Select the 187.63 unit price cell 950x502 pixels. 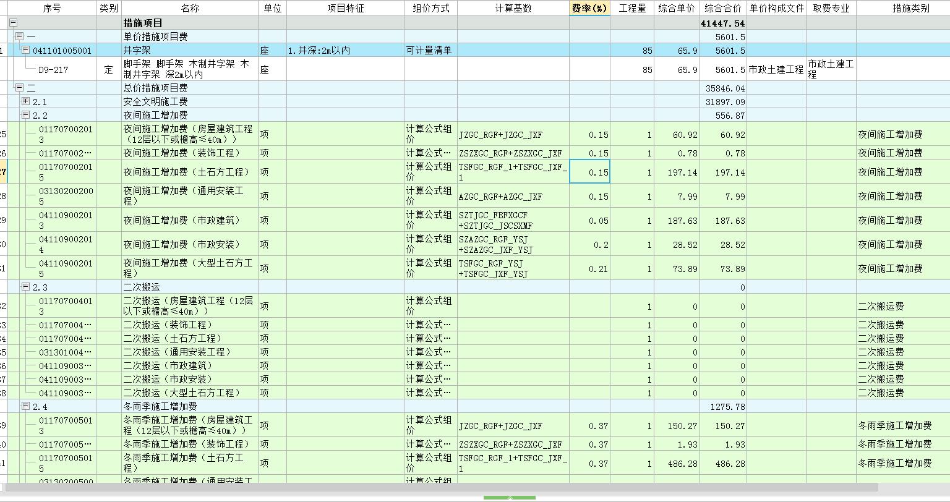coord(677,220)
